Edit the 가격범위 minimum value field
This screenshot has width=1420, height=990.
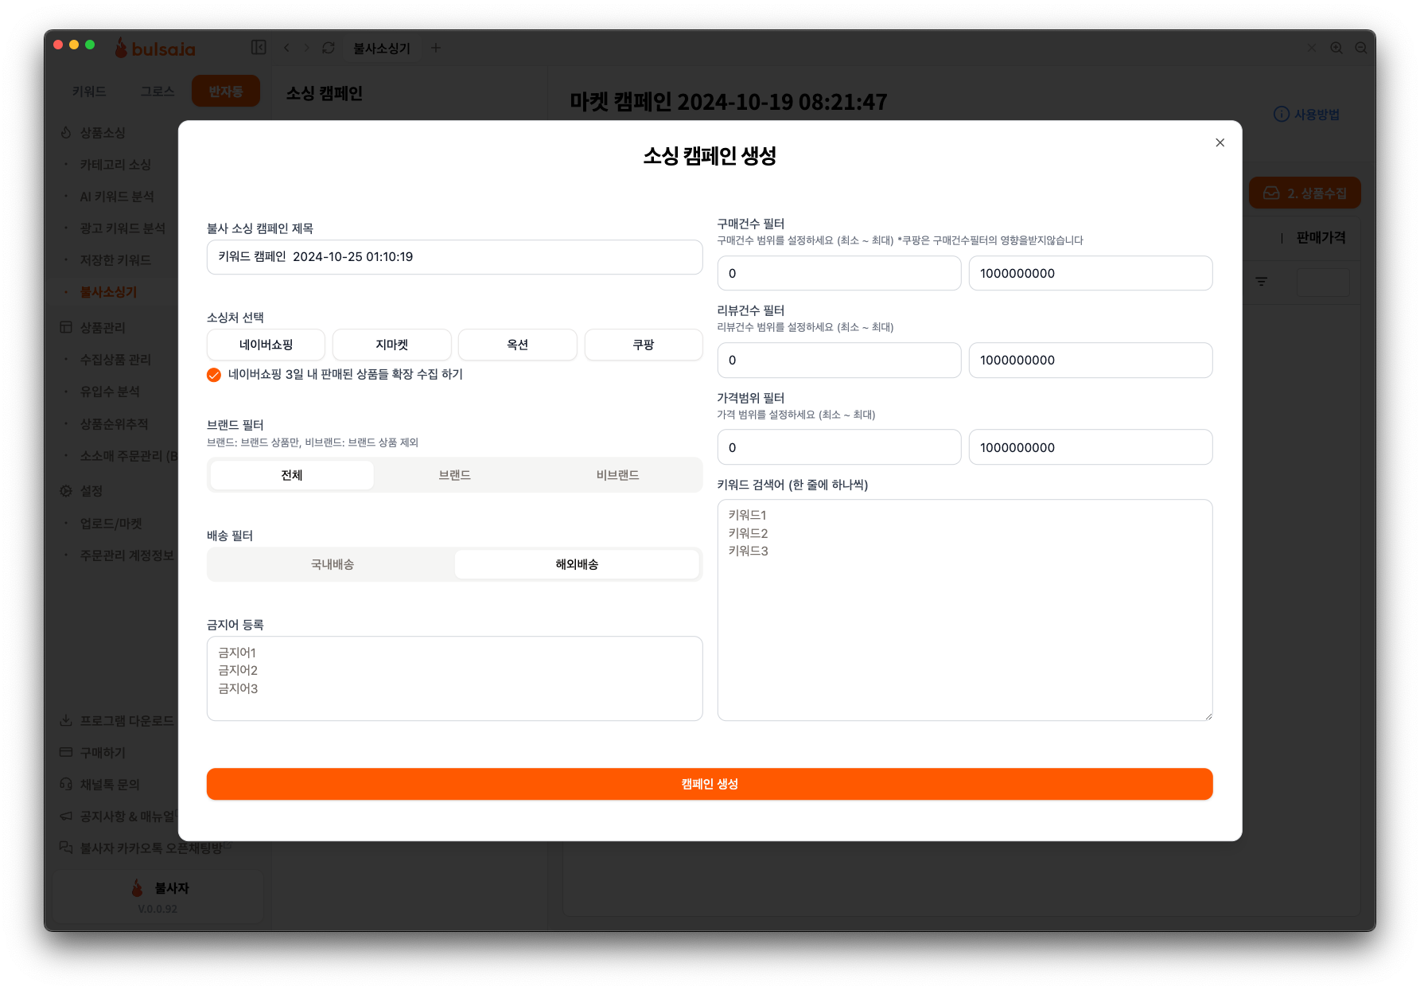pos(839,447)
